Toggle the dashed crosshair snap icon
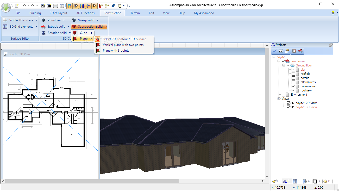The image size is (339, 191). 88,5
